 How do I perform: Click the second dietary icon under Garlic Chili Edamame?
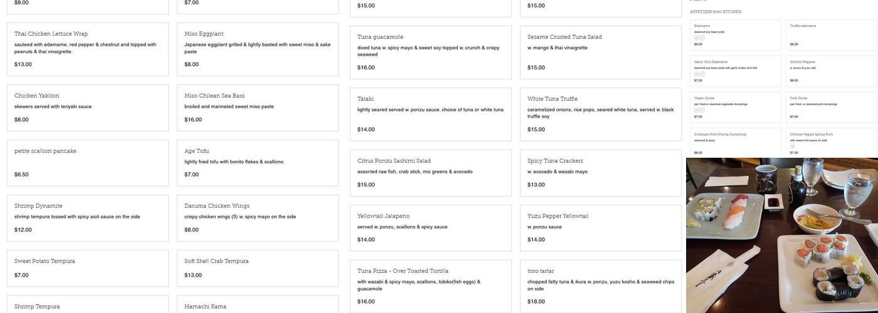click(702, 74)
